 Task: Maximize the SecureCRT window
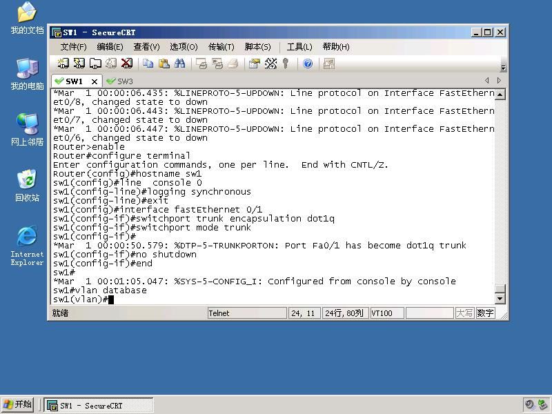(488, 32)
